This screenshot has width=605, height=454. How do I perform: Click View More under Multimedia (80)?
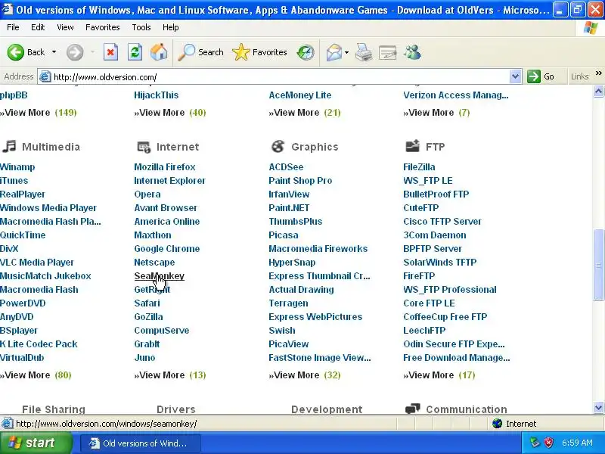[x=26, y=375]
